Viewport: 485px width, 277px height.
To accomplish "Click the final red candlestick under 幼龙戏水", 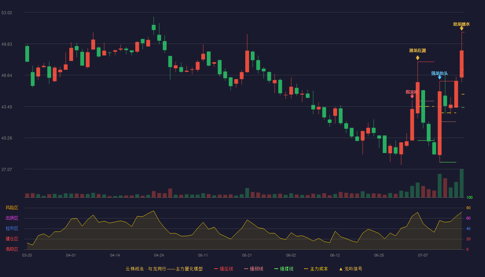I will point(461,64).
